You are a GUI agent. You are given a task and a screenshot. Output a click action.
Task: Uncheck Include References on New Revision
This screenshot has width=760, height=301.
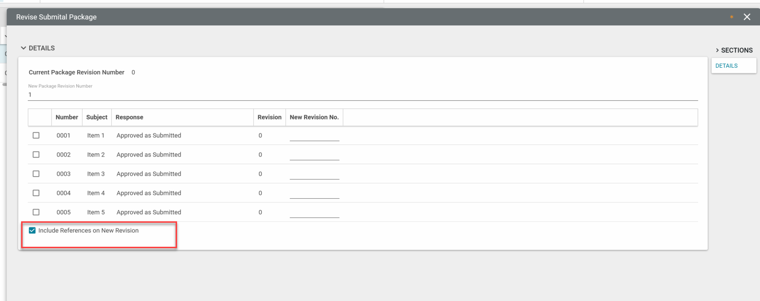[32, 230]
